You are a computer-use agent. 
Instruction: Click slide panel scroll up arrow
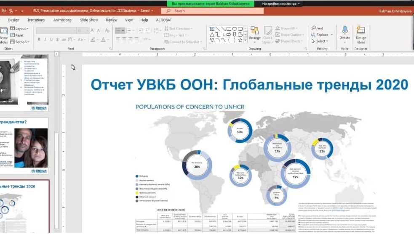(56, 54)
